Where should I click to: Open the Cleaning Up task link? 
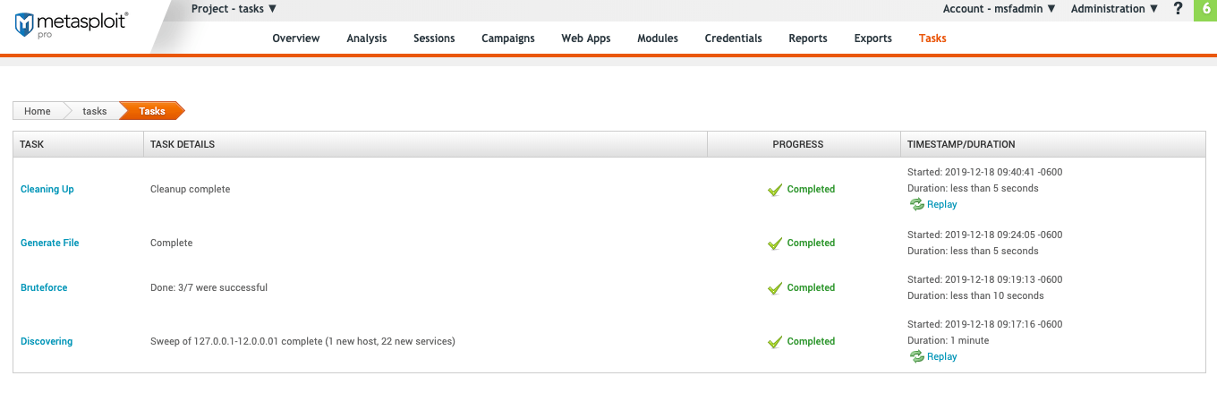[x=47, y=190]
